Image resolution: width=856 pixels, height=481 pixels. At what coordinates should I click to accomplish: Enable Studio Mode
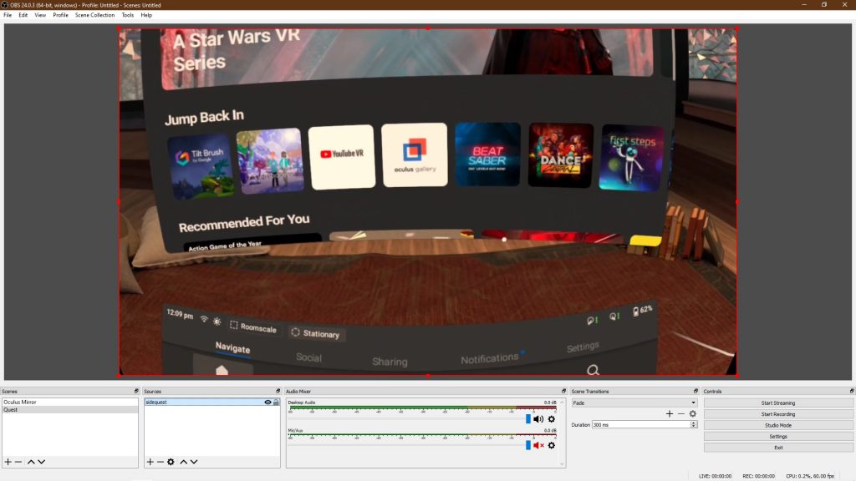[x=778, y=425]
